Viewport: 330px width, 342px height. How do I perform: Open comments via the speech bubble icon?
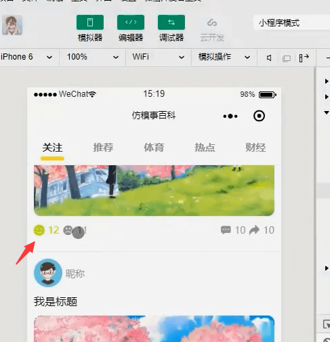click(x=226, y=230)
